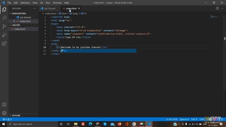Expand the Outline section
Viewport: 226px width, 127px height.
pyautogui.click(x=10, y=115)
